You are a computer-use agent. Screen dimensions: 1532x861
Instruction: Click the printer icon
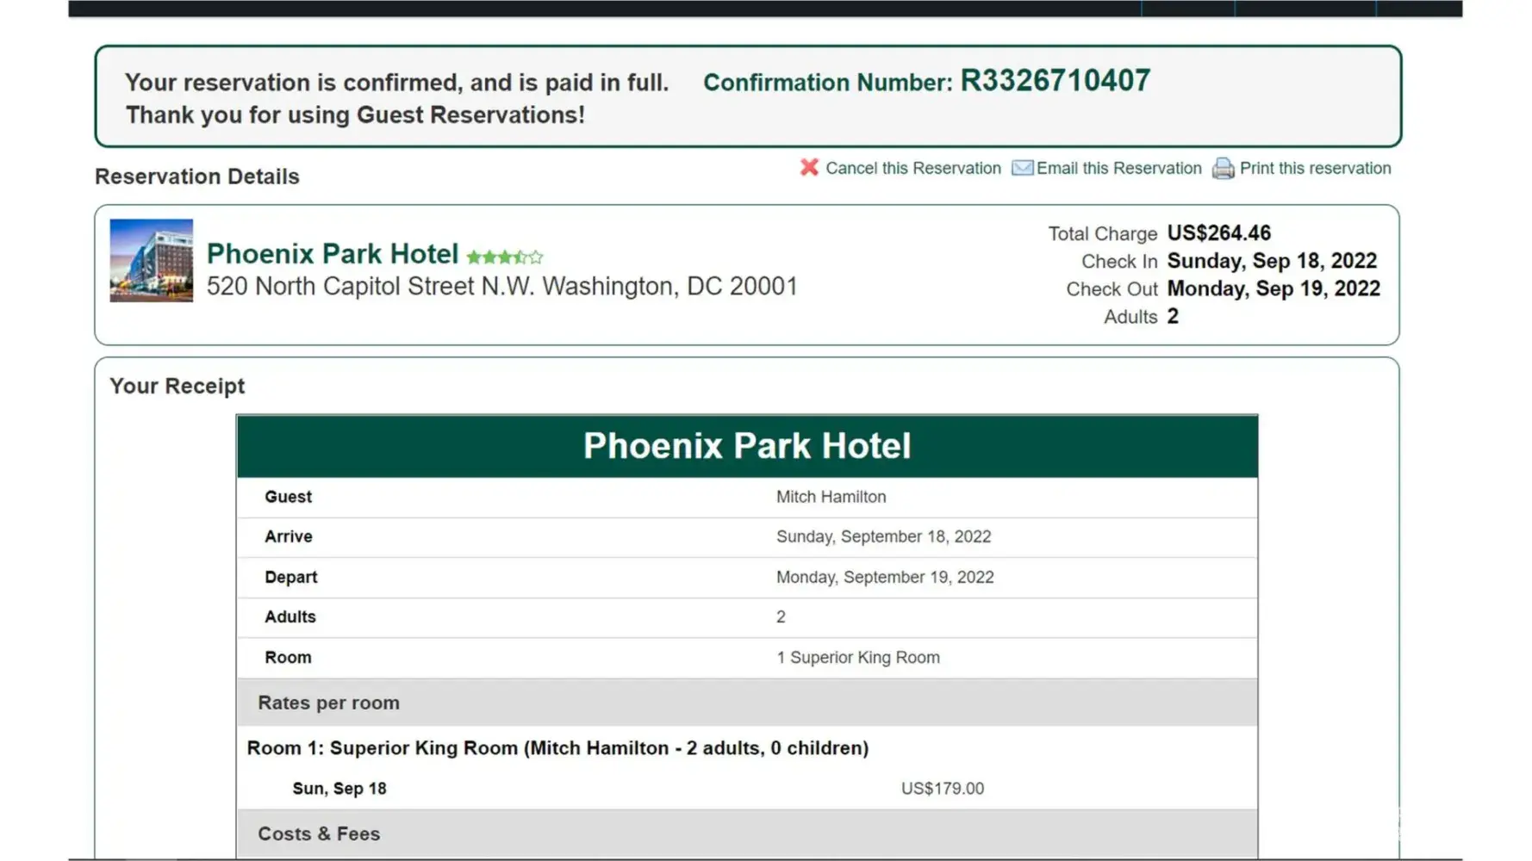click(1223, 169)
